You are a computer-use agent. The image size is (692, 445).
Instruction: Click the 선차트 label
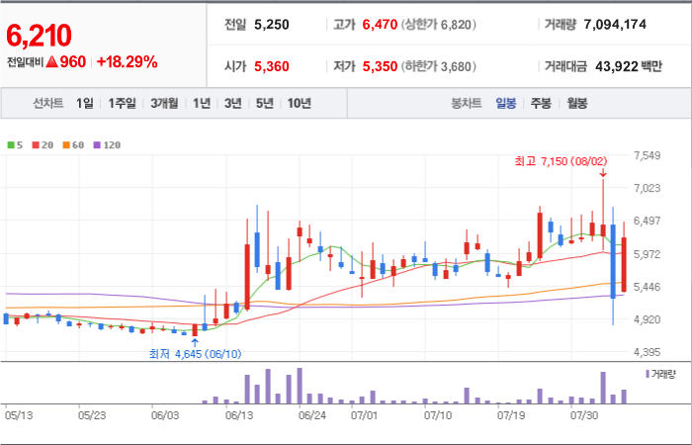tap(48, 104)
